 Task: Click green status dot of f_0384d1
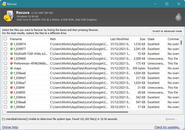11,78
